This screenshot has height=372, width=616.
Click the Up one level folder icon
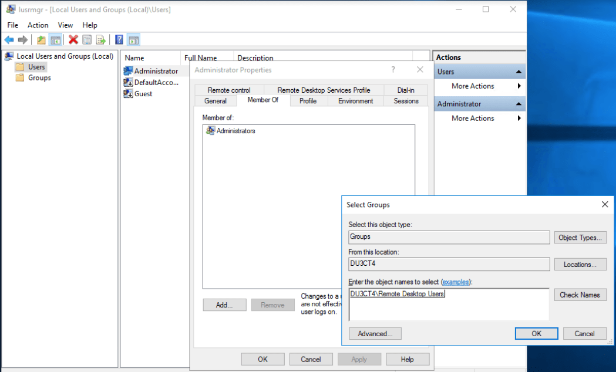click(x=41, y=40)
